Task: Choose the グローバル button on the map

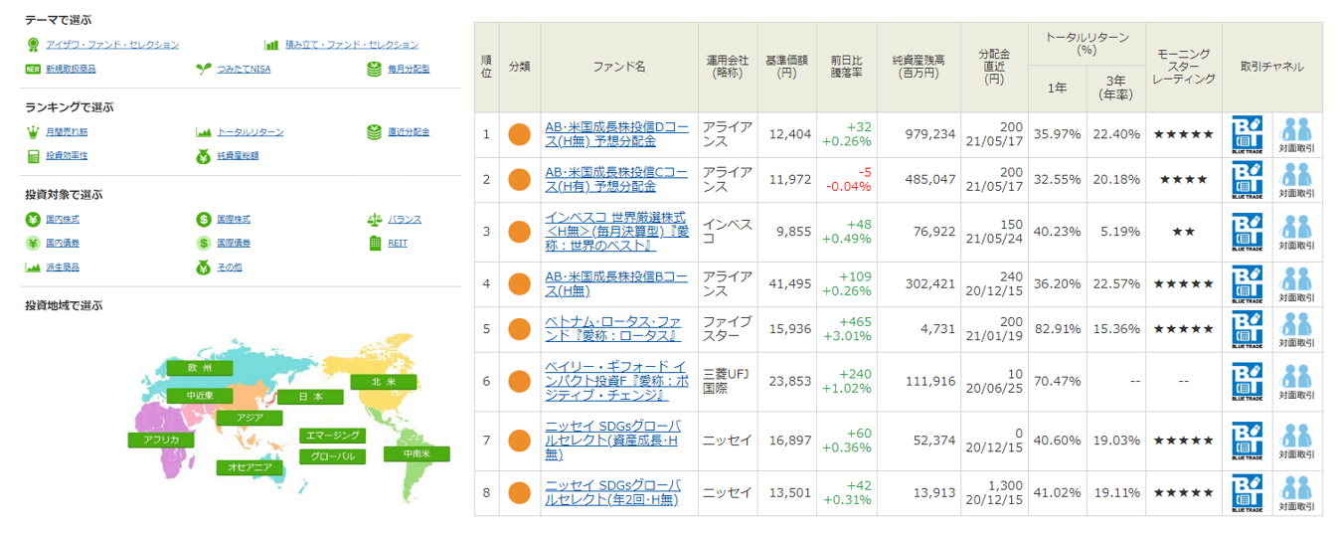Action: point(332,456)
